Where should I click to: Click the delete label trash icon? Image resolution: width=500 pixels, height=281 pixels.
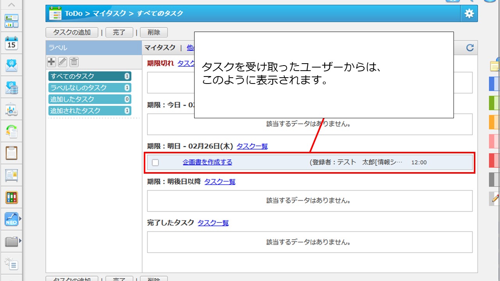pyautogui.click(x=74, y=62)
